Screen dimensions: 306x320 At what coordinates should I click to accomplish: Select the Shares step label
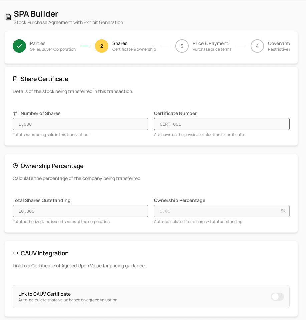coord(120,43)
